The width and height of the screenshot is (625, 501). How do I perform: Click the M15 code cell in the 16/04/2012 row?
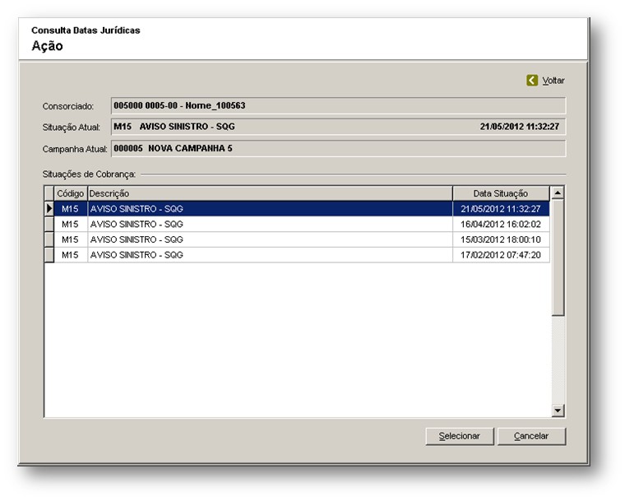tap(71, 224)
